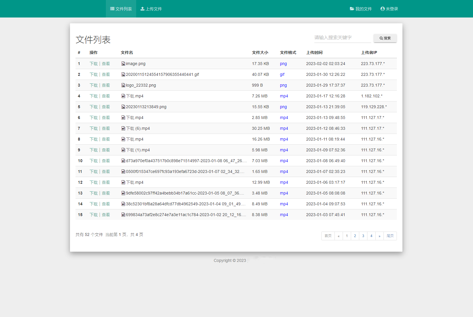Open the png format link for image.png

283,63
